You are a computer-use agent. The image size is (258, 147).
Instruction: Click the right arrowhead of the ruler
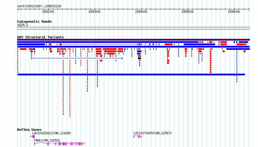tap(249, 9)
